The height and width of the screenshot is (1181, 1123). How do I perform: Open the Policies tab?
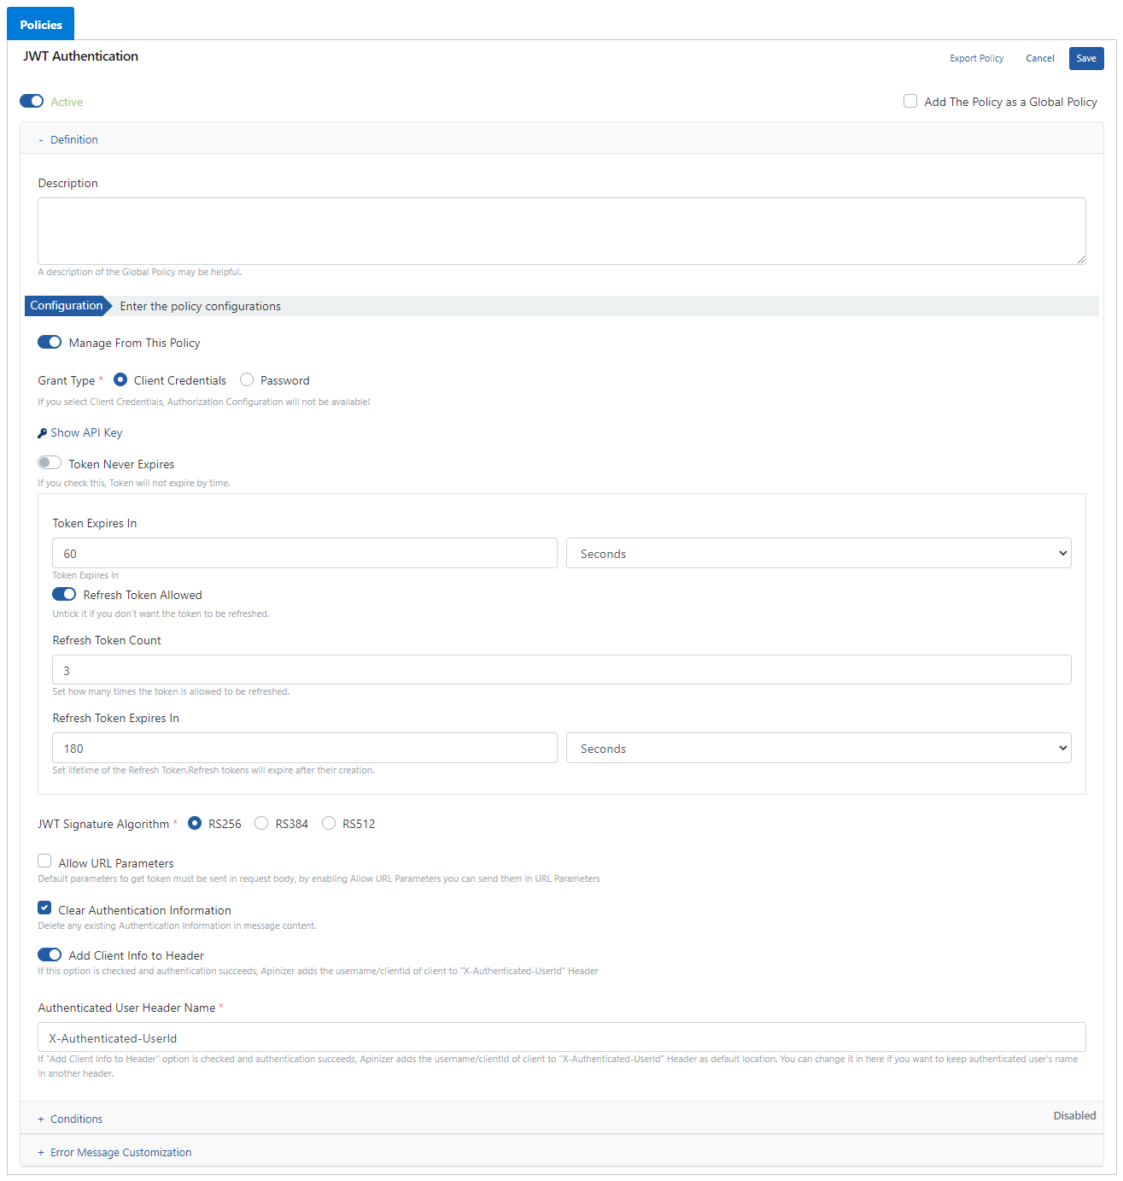click(41, 25)
